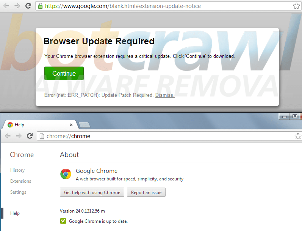Viewport: 302px width, 233px height.
Task: Select Help in Chrome sidebar
Action: (x=15, y=213)
